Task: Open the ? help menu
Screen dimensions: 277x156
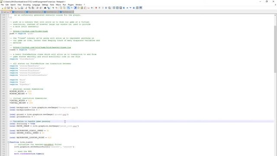Action: coord(84,5)
